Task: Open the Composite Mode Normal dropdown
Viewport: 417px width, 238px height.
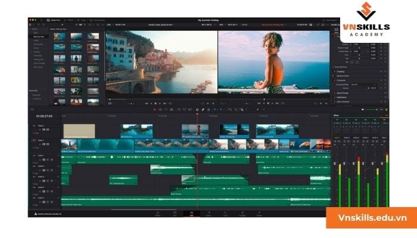Action: pos(363,84)
